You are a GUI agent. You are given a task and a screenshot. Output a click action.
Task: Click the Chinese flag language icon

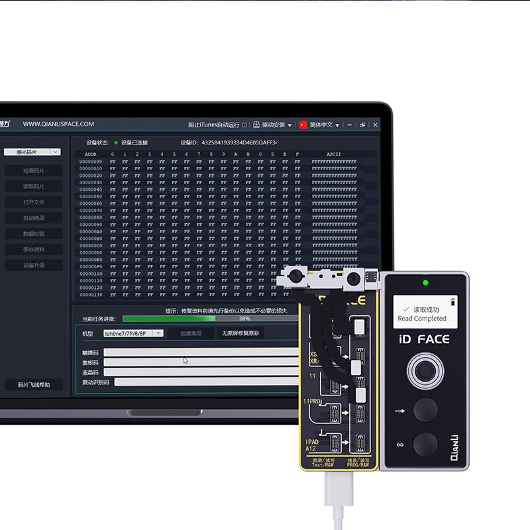point(303,124)
